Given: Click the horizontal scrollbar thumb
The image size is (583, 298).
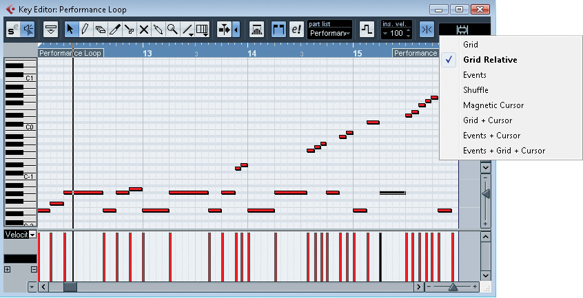Looking at the screenshot, I should click(70, 286).
